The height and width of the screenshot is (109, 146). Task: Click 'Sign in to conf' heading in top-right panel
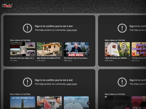[x=138, y=26]
